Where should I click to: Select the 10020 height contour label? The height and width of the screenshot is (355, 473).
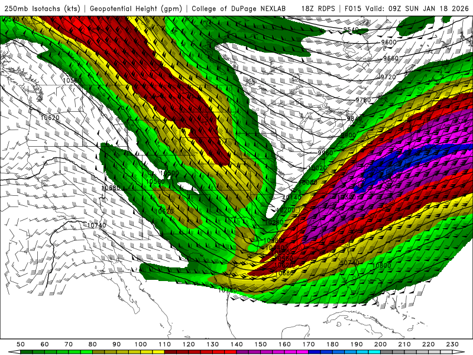(x=317, y=168)
